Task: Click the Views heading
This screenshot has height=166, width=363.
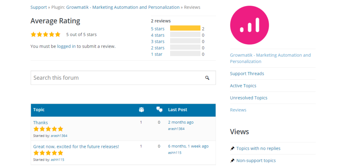Action: [x=239, y=132]
